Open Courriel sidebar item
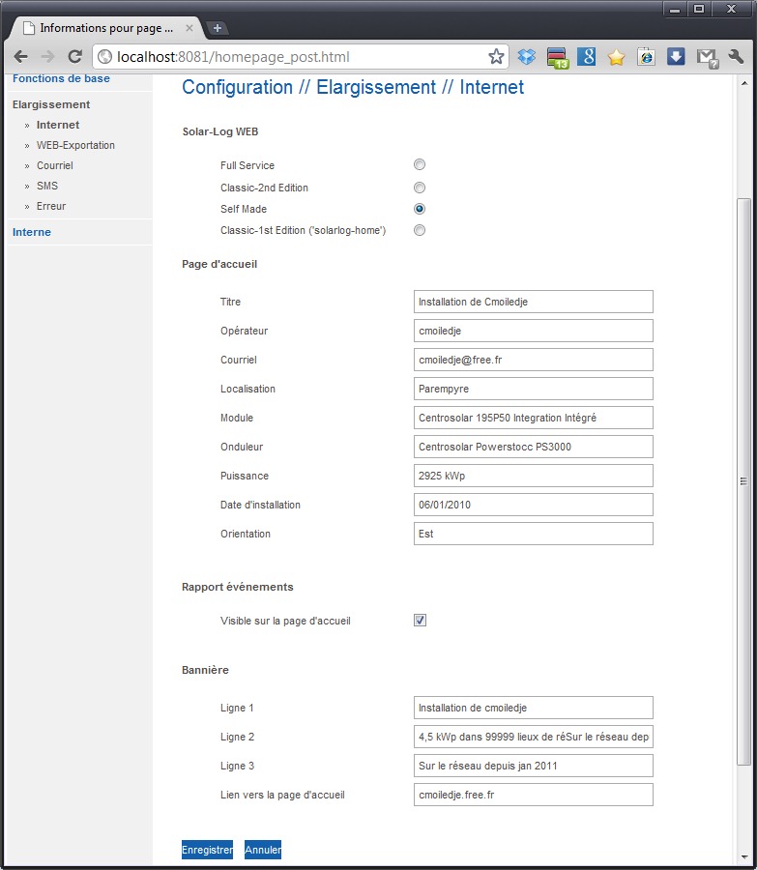Viewport: 757px width, 870px height. tap(54, 165)
